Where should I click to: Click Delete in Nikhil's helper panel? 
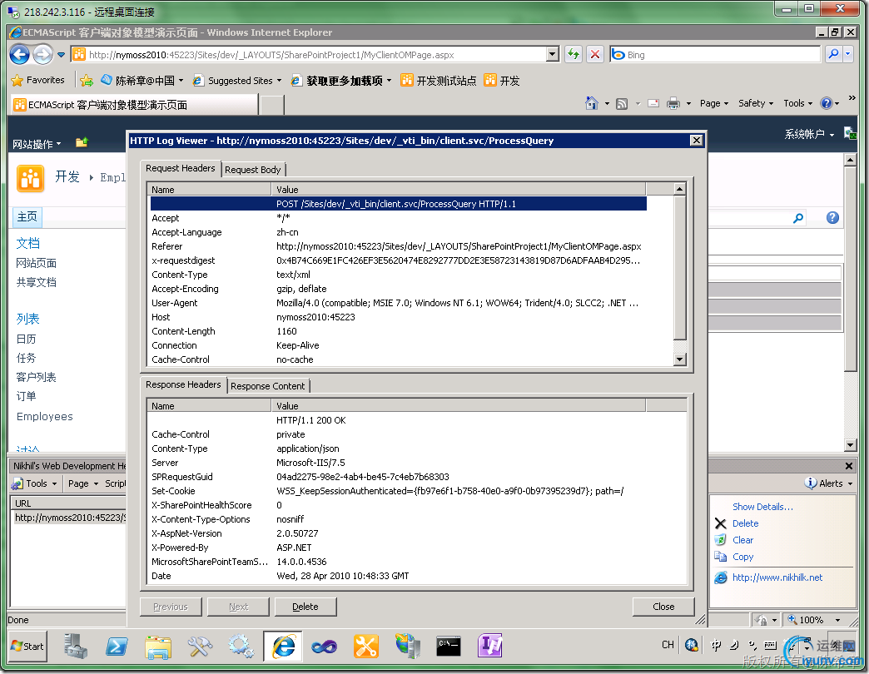746,523
